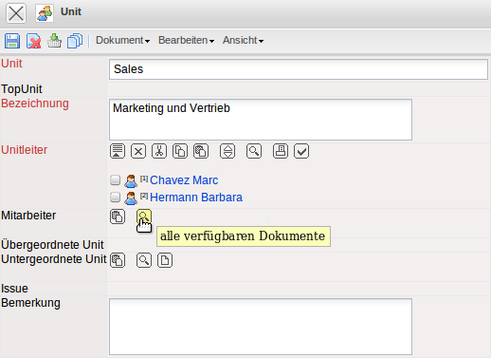The width and height of the screenshot is (491, 358).
Task: Click the checkmark icon in Unitleiter toolbar
Action: coord(301,151)
